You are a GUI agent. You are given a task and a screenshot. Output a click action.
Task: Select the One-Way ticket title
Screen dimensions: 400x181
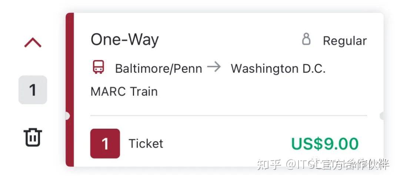[x=124, y=39]
